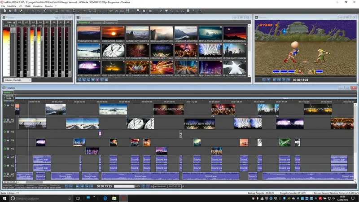Screen dimensions: 359x202
Task: Click the Windows Start button
Action: click(4, 198)
